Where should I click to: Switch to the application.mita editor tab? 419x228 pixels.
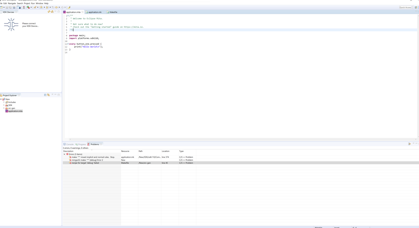[x=73, y=12]
